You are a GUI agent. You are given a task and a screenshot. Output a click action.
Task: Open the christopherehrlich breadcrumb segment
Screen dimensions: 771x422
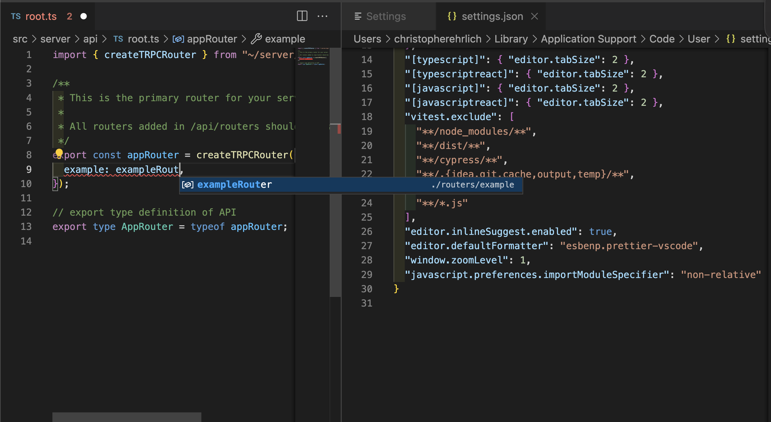(x=438, y=39)
